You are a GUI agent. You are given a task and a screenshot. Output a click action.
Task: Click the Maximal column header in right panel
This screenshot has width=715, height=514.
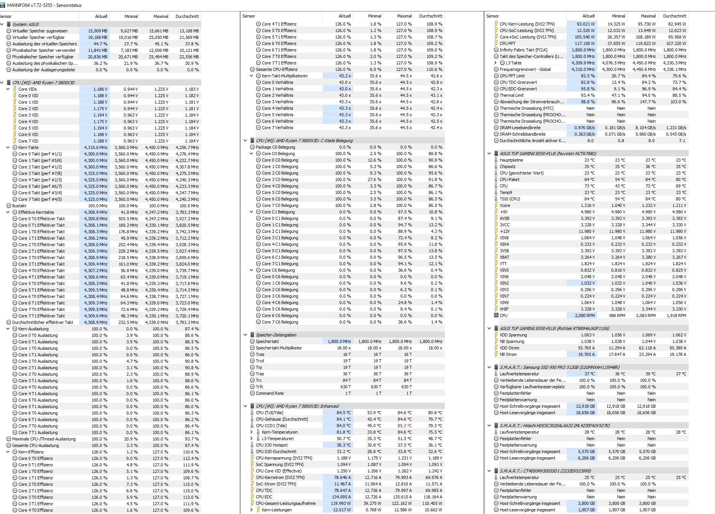(x=643, y=16)
